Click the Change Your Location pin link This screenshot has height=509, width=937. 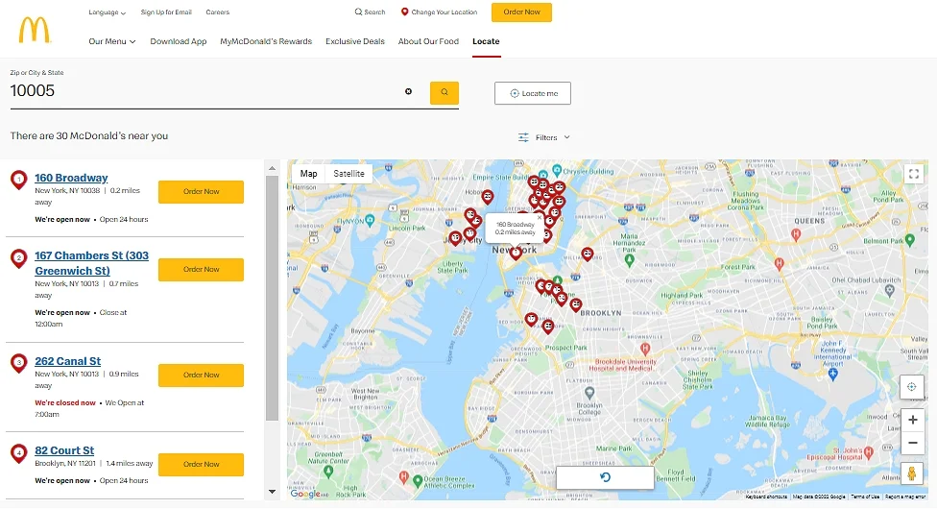(x=439, y=12)
